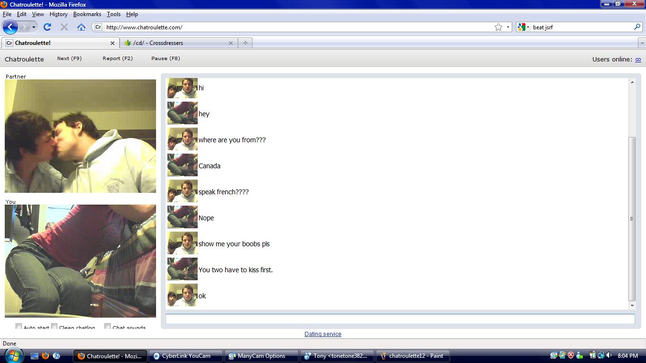Viewport: 646px width, 363px height.
Task: Click the Pause (F8) button
Action: 166,59
